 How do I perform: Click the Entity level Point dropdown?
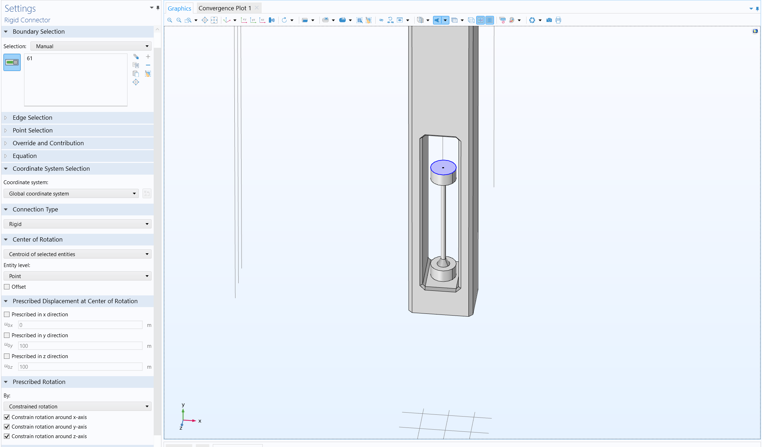[x=77, y=276]
